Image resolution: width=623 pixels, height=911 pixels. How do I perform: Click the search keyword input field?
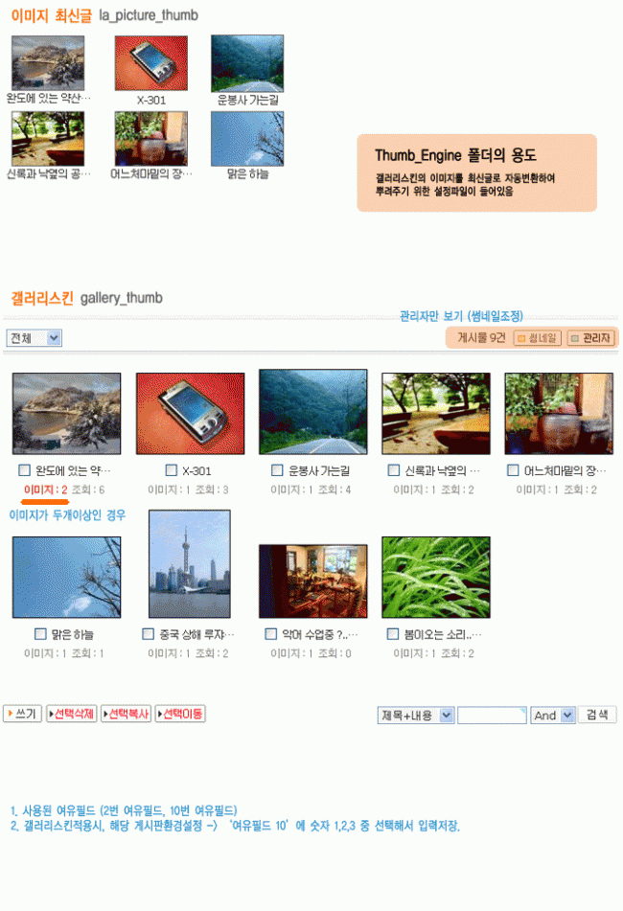click(x=492, y=716)
